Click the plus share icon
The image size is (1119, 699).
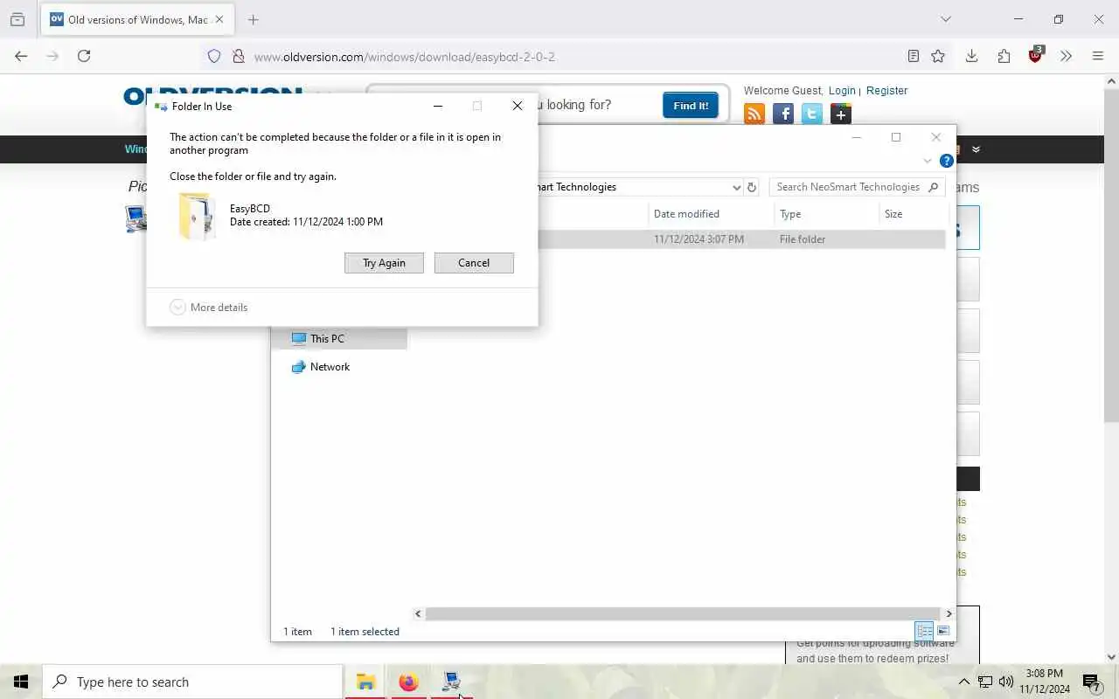[x=841, y=114]
